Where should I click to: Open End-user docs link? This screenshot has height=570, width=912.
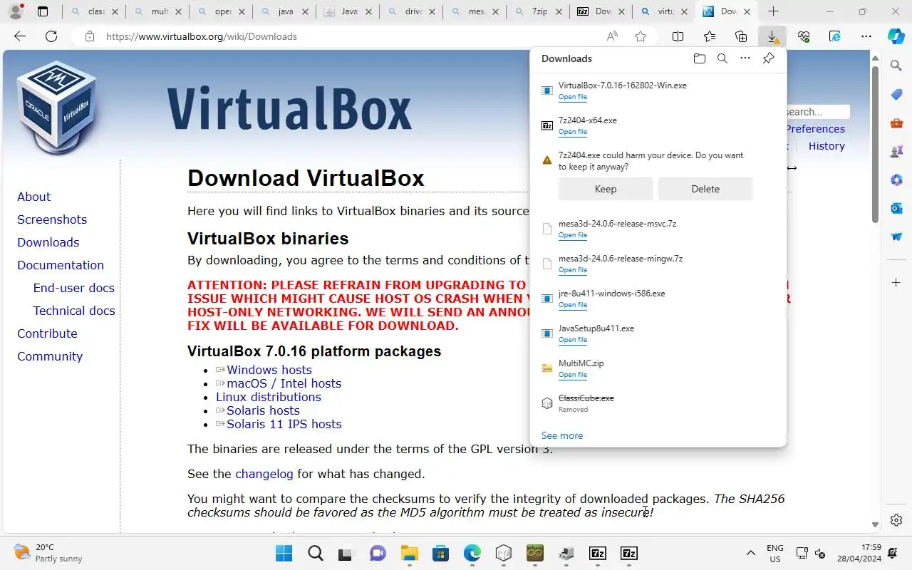[73, 288]
